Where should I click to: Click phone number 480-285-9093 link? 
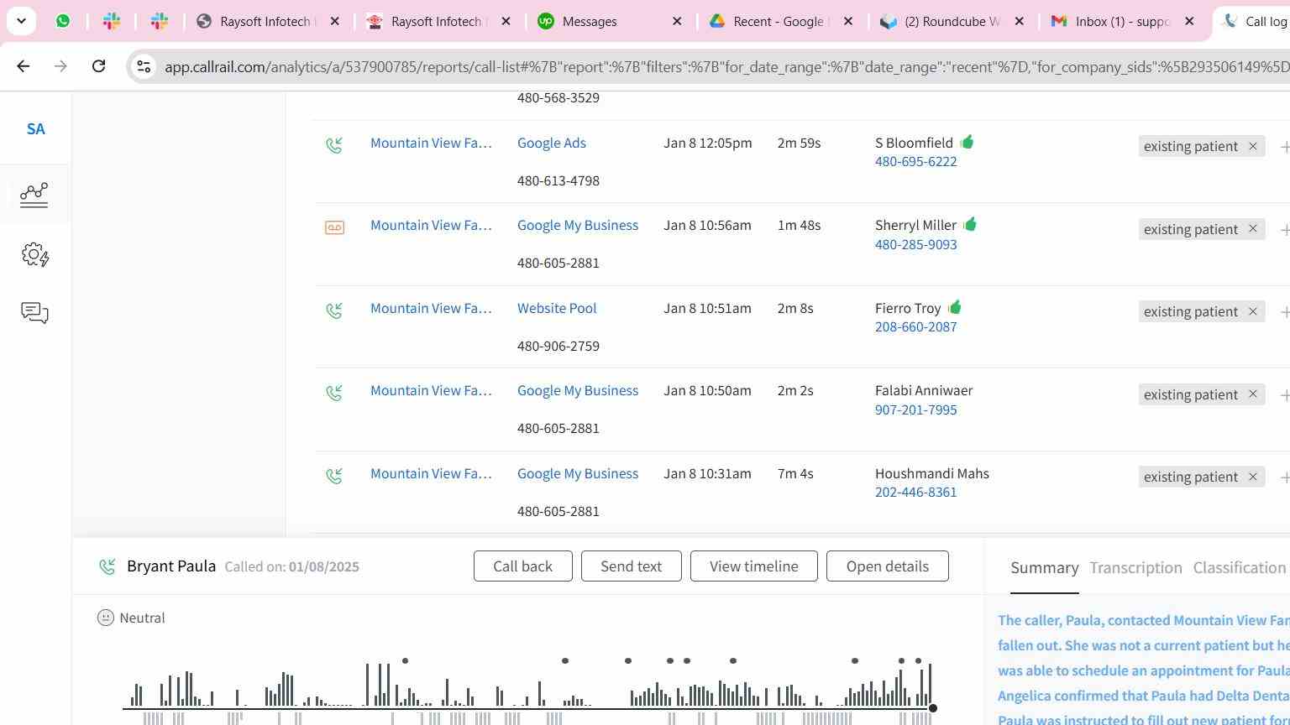(915, 245)
